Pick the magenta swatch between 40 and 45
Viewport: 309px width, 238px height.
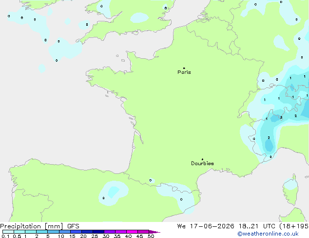[132, 232]
